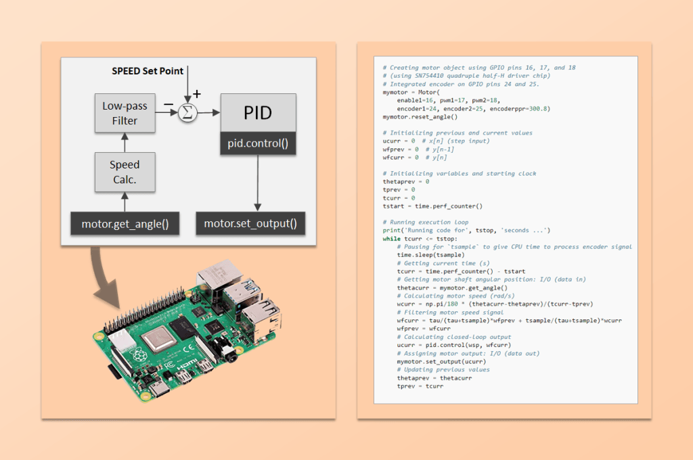Viewport: 693px width, 460px height.
Task: Click the SPEED Set Point label
Action: point(147,71)
